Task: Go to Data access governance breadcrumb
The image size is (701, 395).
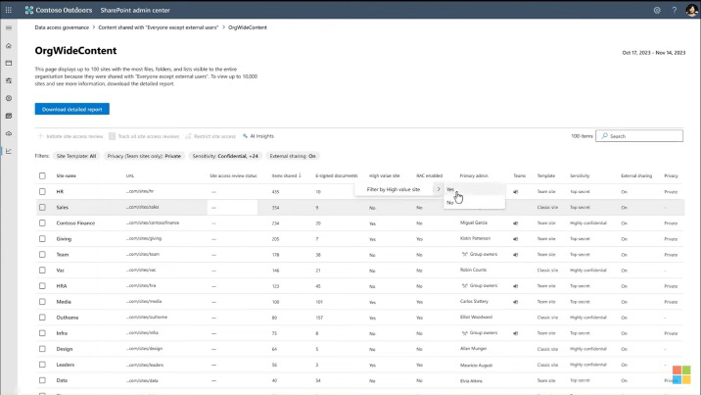Action: 62,27
